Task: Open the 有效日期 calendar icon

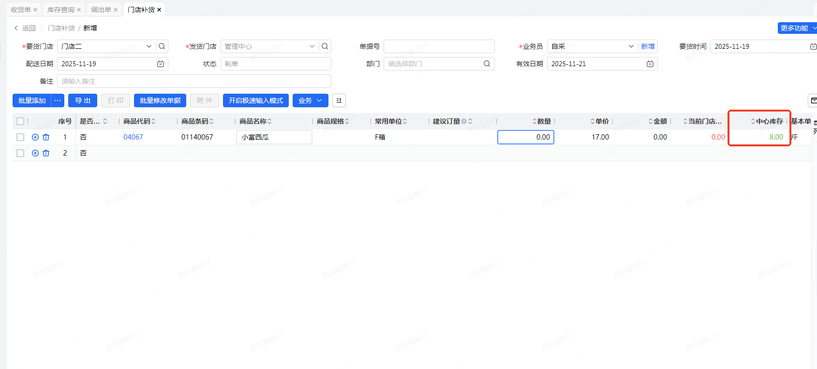Action: coord(650,64)
